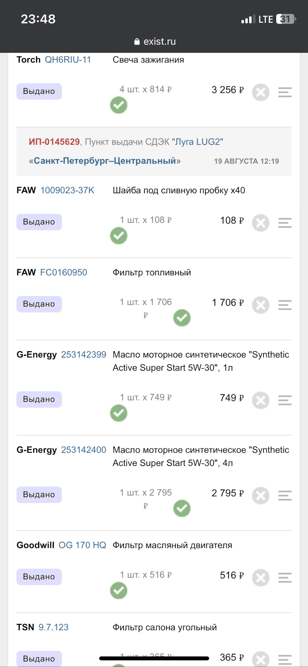Open Санкт-Петербург–Центральный link
308x667 pixels.
point(105,161)
